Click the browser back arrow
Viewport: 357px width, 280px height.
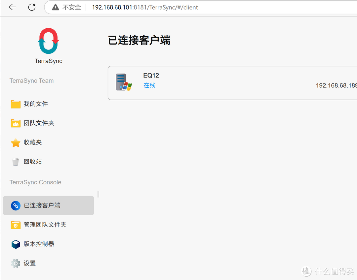(13, 7)
